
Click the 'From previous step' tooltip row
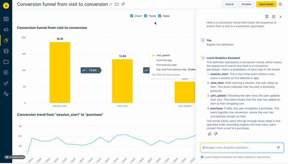click(167, 65)
